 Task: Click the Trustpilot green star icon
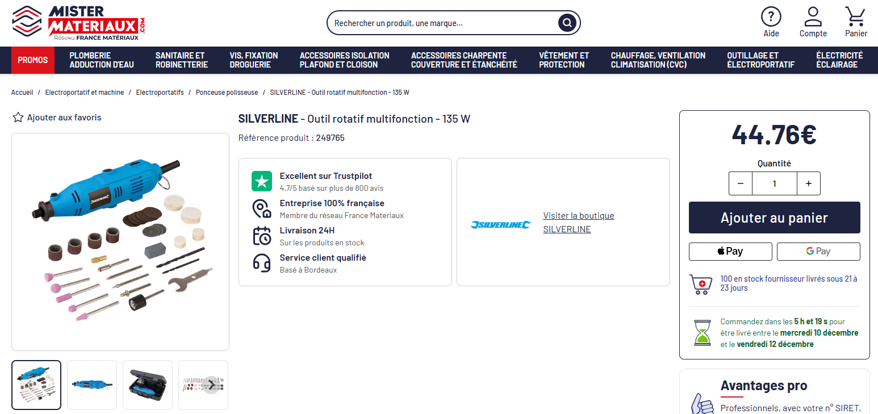click(262, 181)
